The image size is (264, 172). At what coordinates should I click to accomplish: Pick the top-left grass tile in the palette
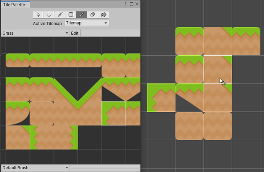tap(18, 60)
